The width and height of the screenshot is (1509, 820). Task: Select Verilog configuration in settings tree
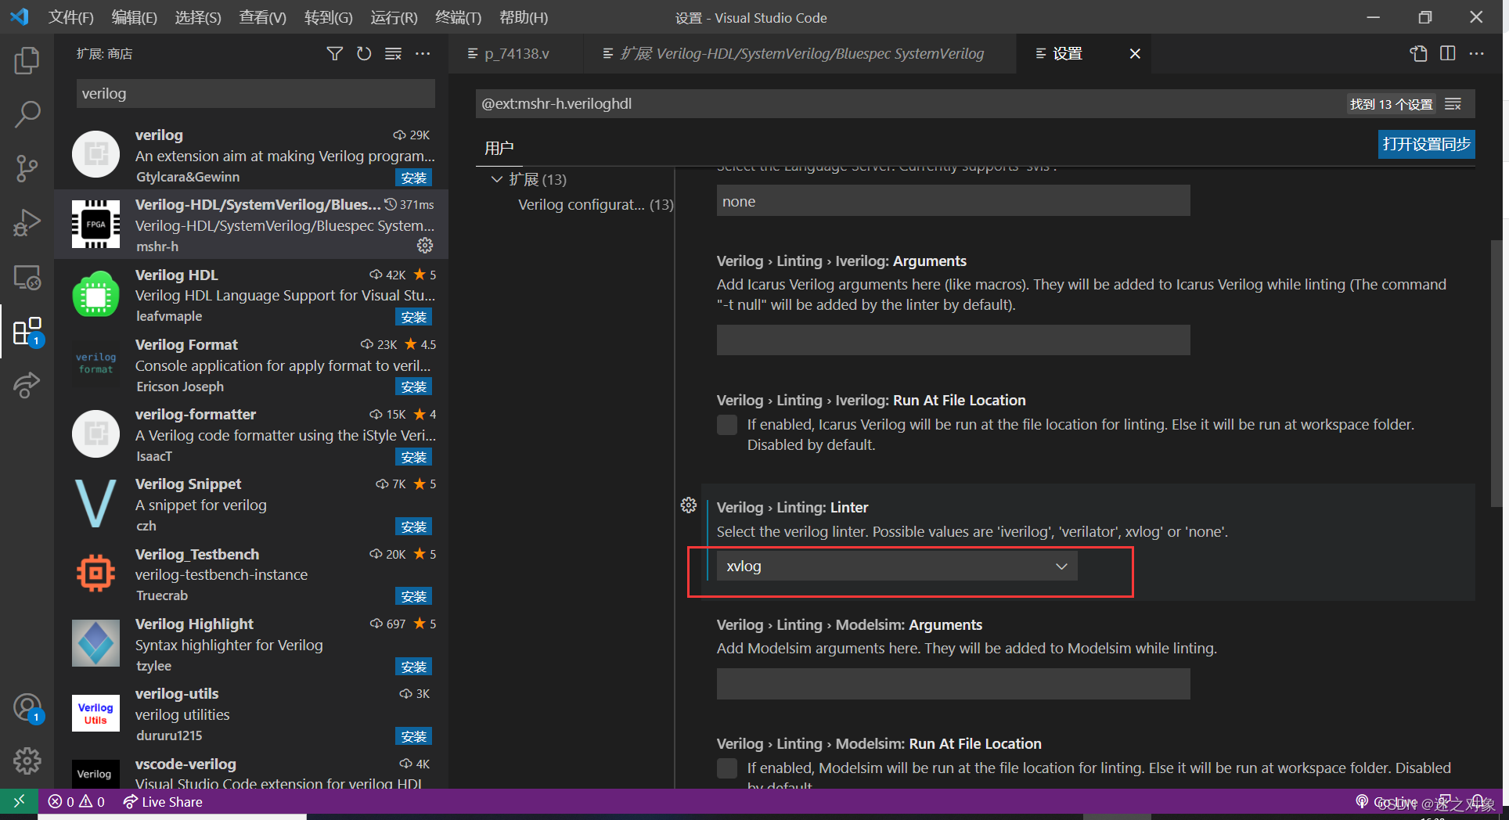pyautogui.click(x=595, y=204)
